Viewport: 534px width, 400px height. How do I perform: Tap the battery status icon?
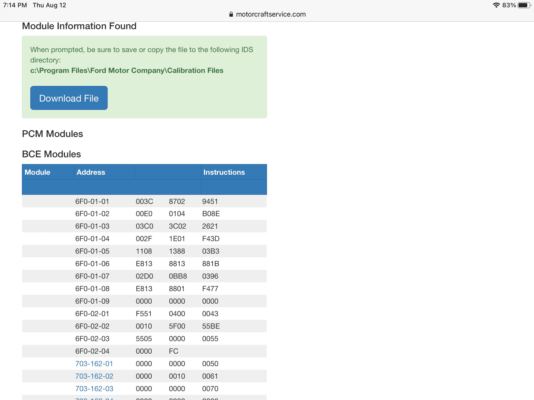click(524, 5)
